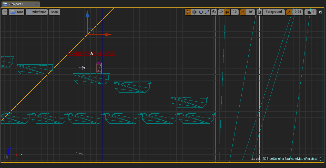Click the surface snapping icon
The width and height of the screenshot is (326, 168).
pos(221,12)
